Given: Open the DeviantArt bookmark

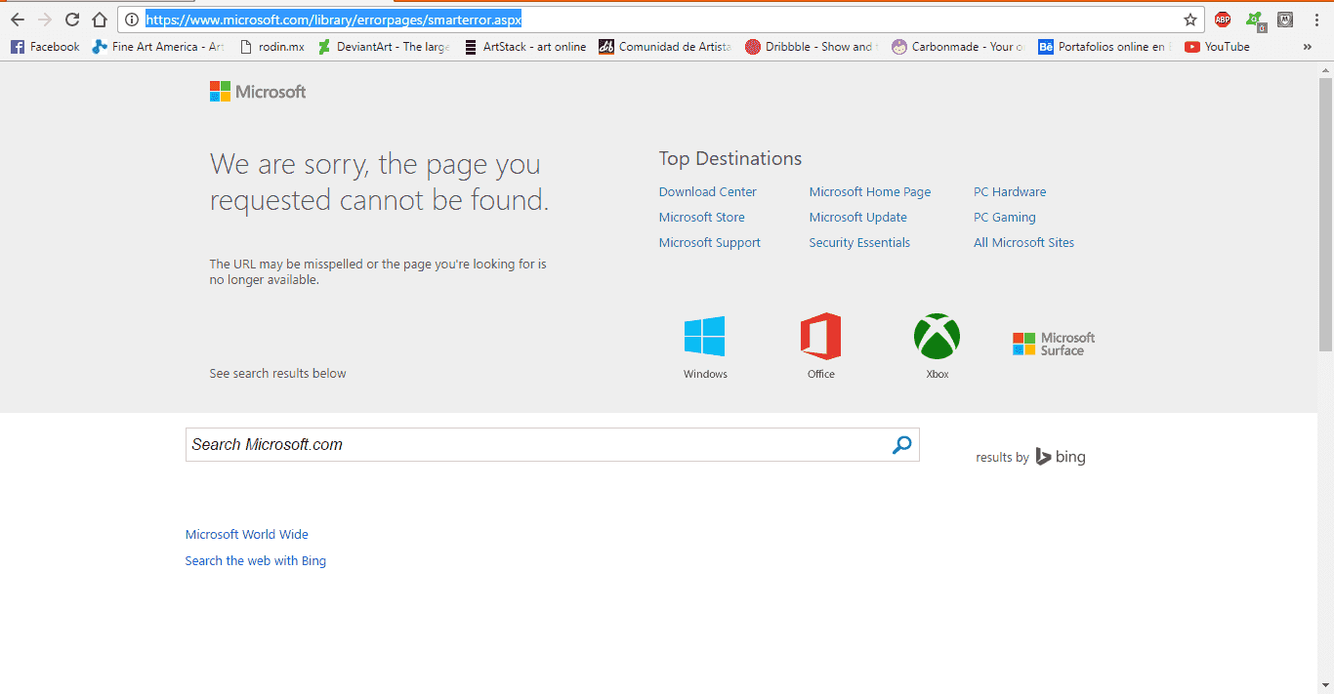Looking at the screenshot, I should (x=384, y=46).
